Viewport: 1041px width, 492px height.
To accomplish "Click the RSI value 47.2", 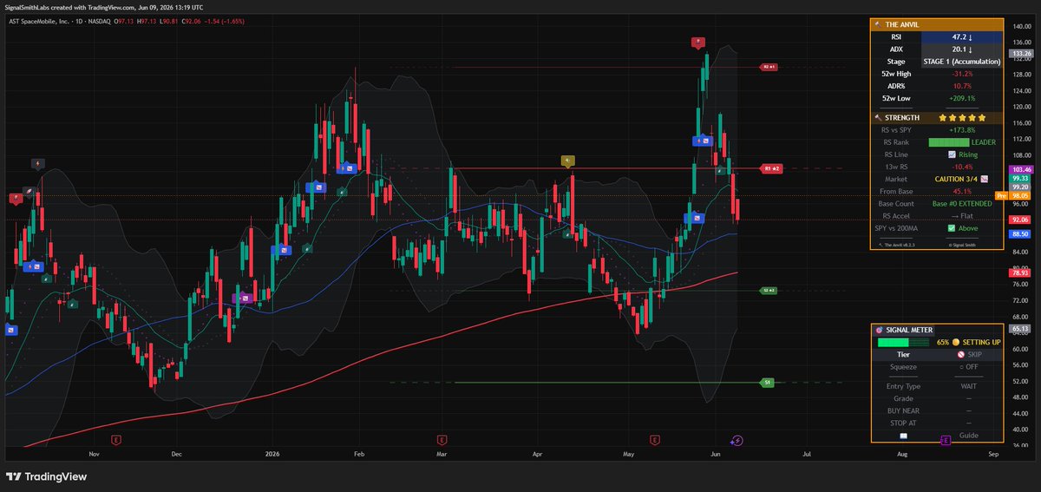I will pos(964,37).
